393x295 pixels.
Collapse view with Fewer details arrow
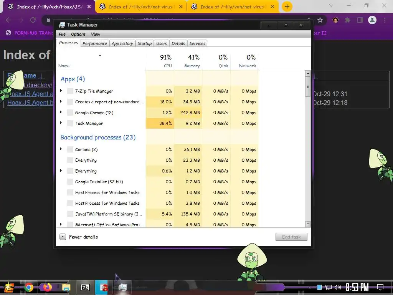point(63,237)
